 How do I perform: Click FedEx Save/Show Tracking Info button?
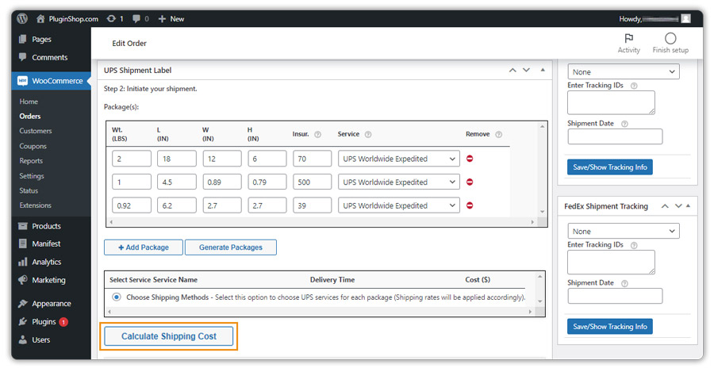tap(610, 327)
